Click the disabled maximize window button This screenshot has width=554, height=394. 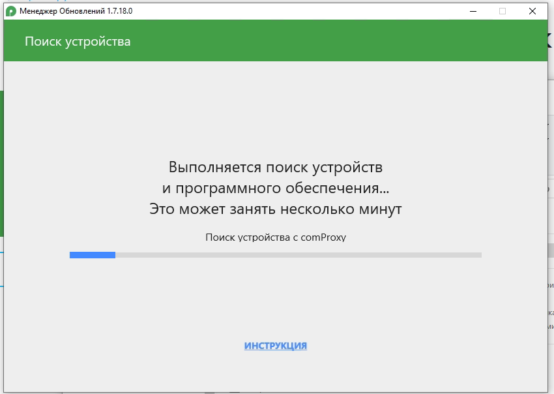pyautogui.click(x=502, y=11)
